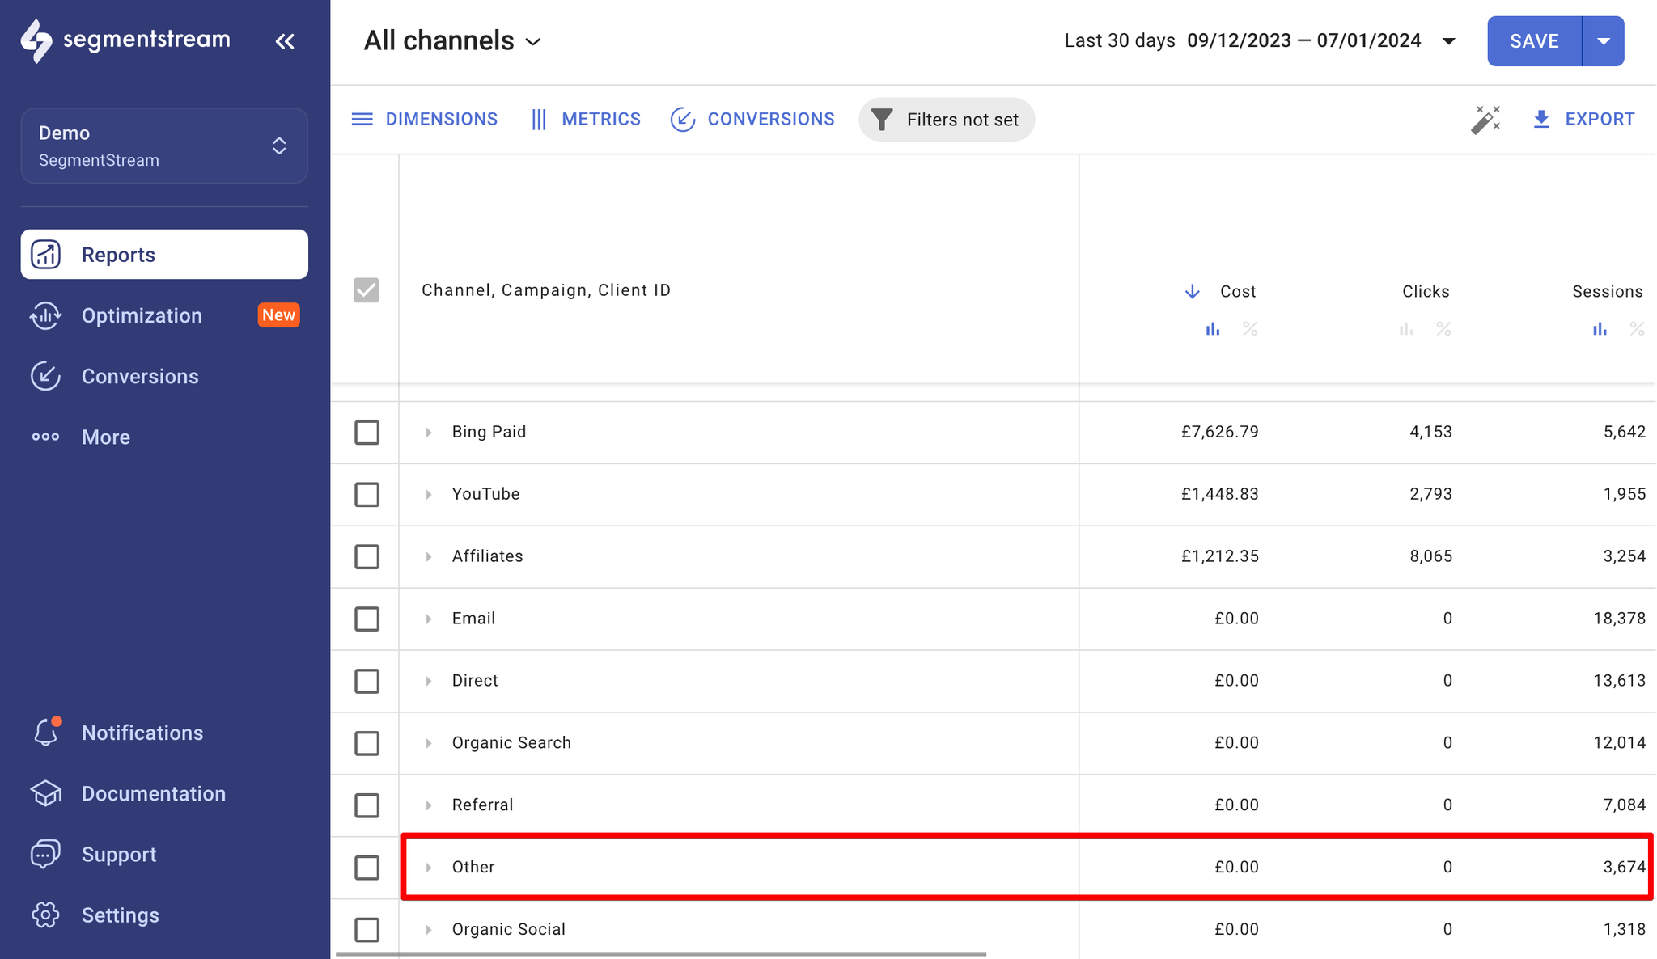Tick the Email row checkbox
The width and height of the screenshot is (1657, 959).
[x=367, y=619]
